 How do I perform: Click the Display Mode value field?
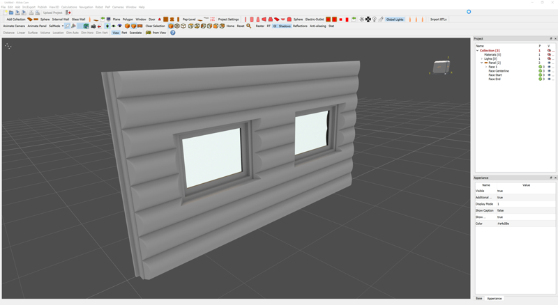[526, 204]
